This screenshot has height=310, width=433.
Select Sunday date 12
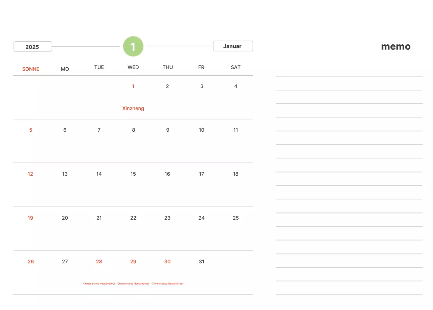click(30, 174)
